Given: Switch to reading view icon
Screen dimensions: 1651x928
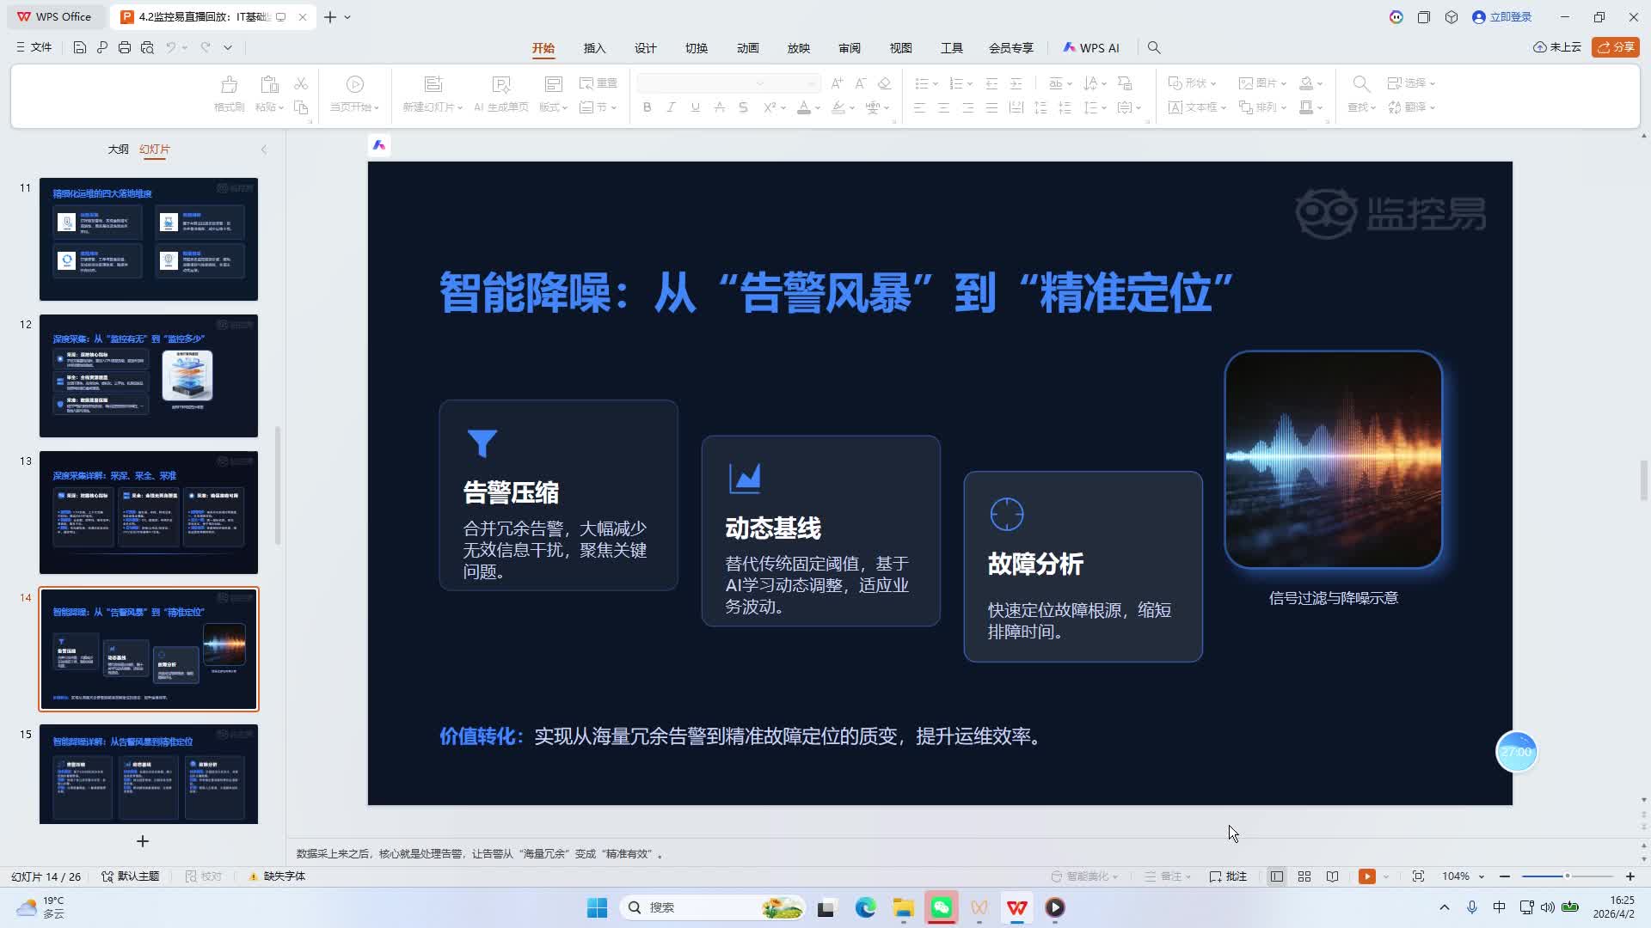Looking at the screenshot, I should pos(1332,876).
